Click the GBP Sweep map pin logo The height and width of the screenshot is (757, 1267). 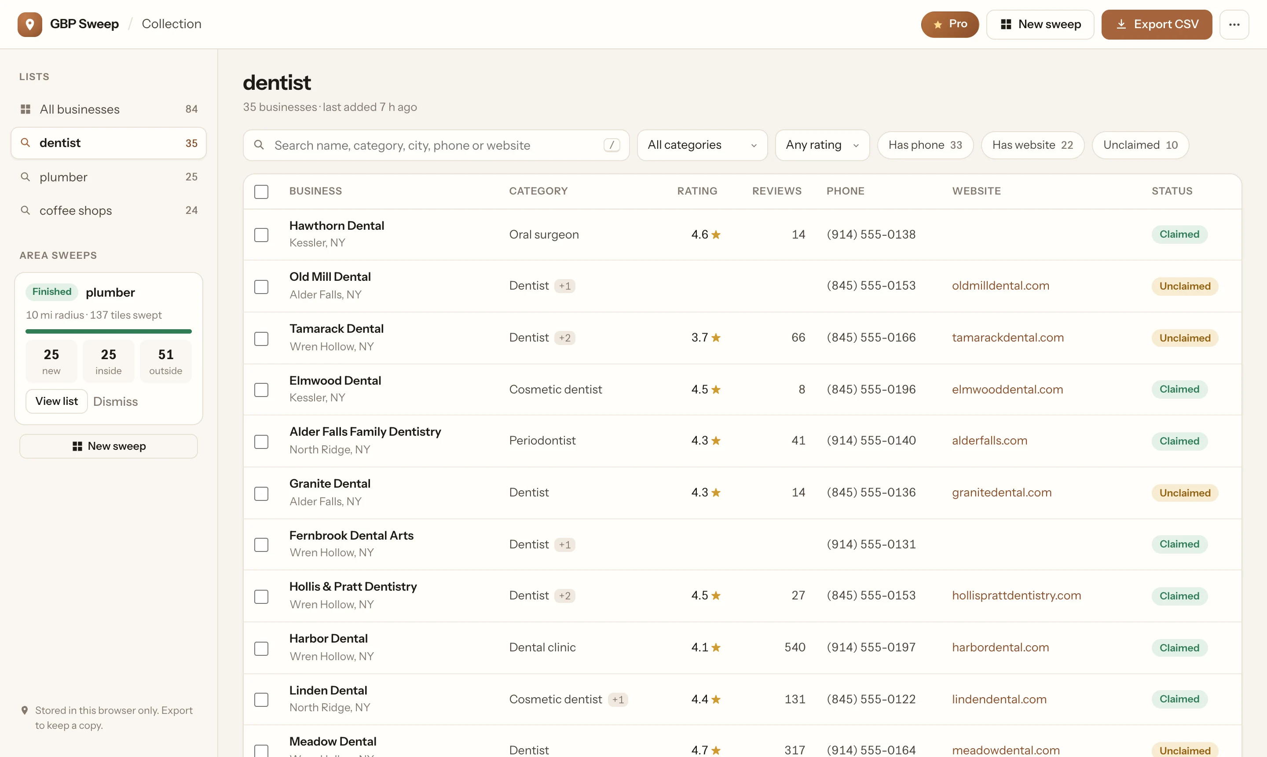[x=29, y=24]
